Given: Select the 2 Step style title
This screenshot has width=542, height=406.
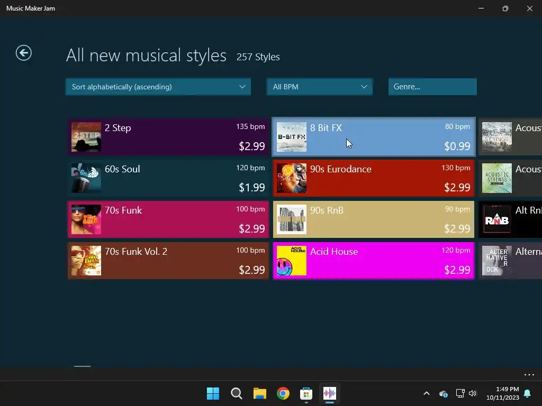Looking at the screenshot, I should pos(118,128).
